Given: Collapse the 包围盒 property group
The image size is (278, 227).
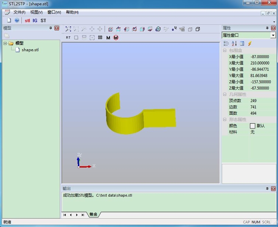Looking at the screenshot, I should pyautogui.click(x=225, y=50).
